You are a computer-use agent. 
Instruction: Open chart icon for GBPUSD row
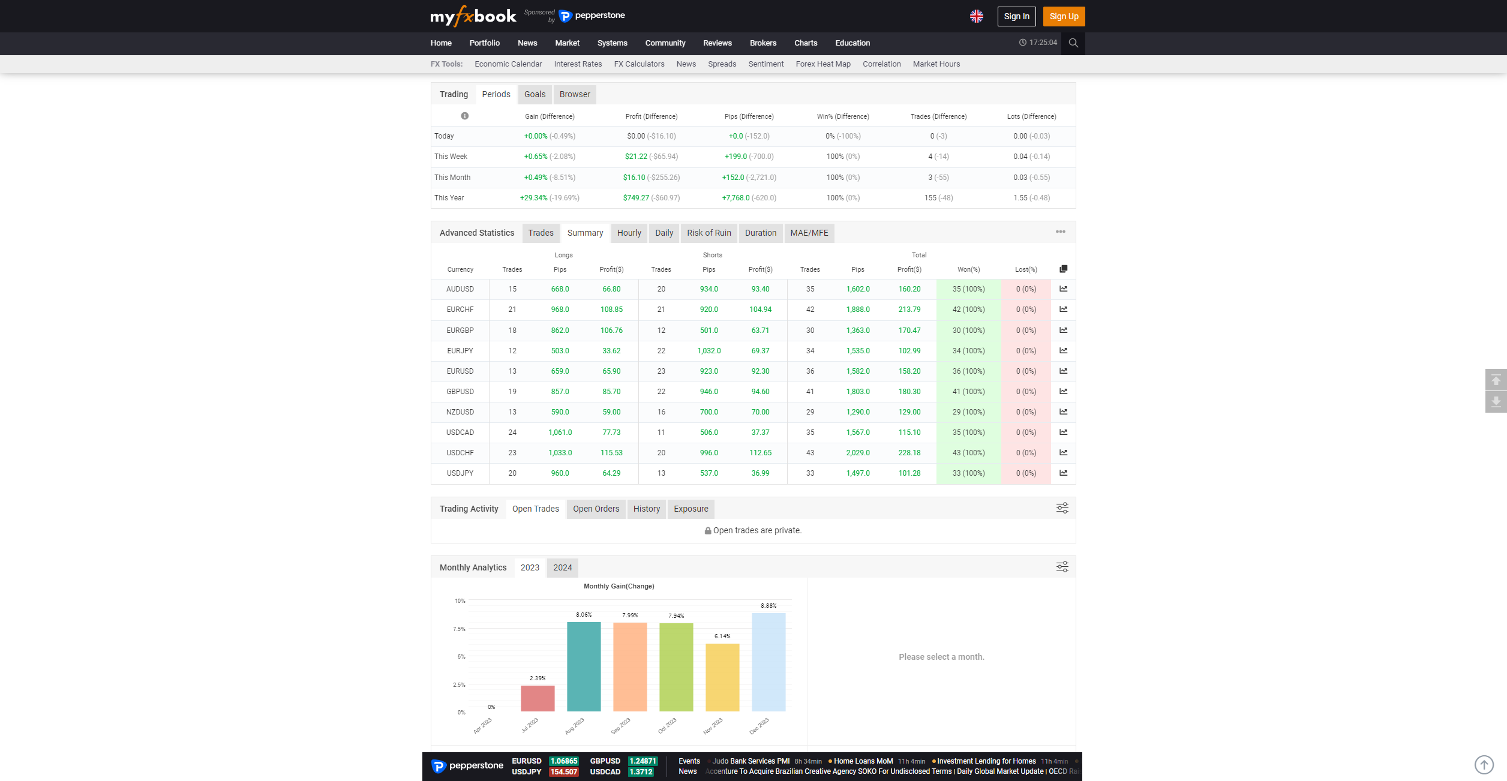[1063, 391]
